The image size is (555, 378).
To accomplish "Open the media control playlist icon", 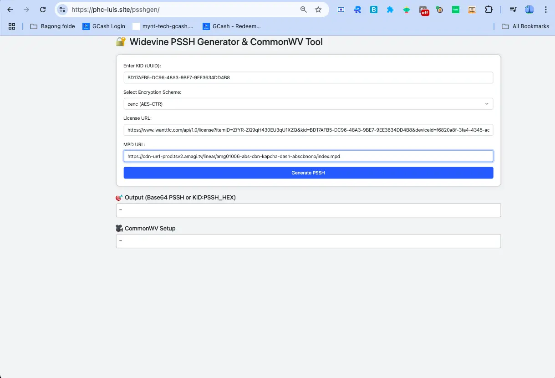I will point(513,10).
